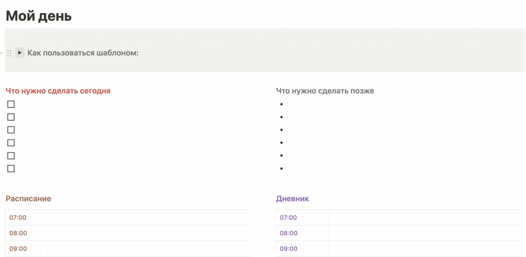Click the 09:00 cell in Дневник table
This screenshot has height=257, width=526.
click(288, 249)
